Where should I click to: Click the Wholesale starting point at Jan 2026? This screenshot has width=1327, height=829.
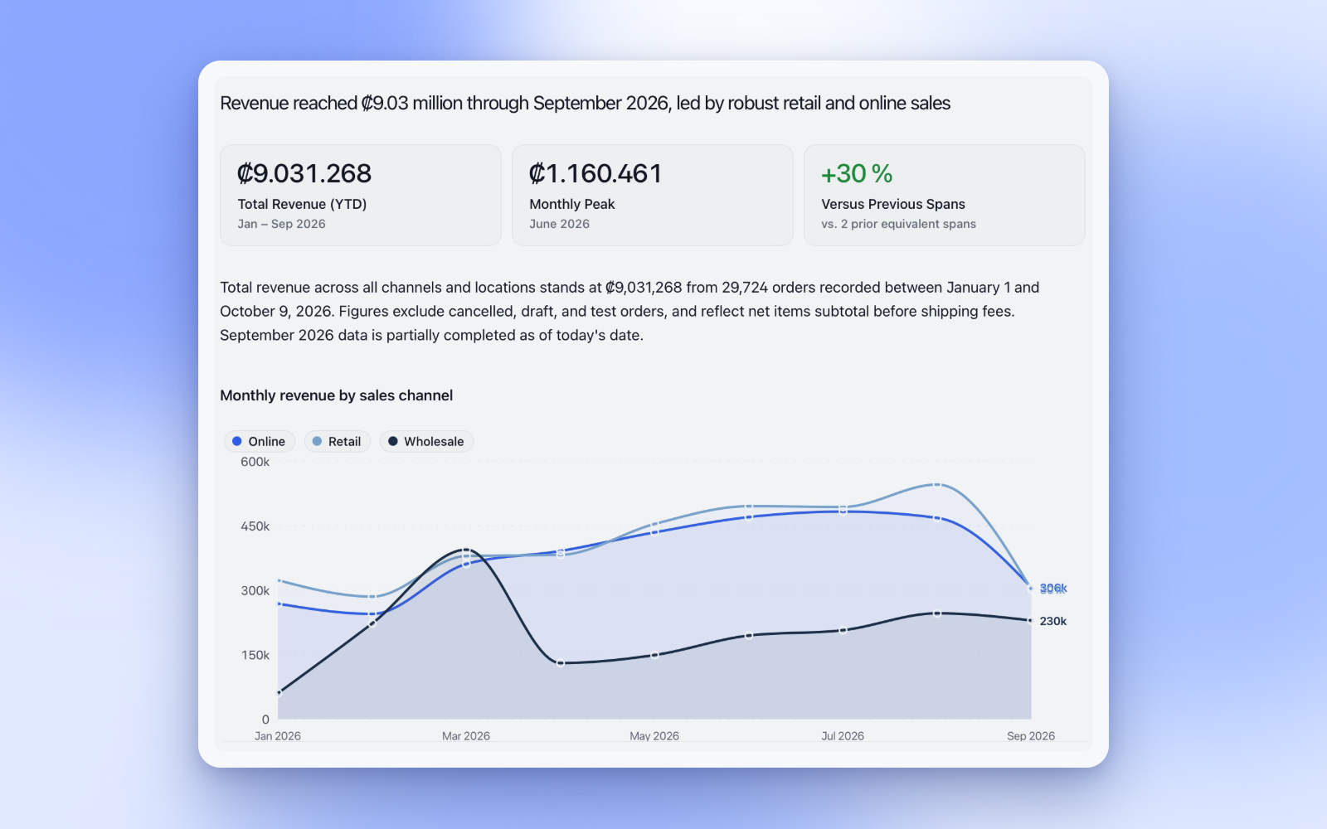pyautogui.click(x=279, y=692)
